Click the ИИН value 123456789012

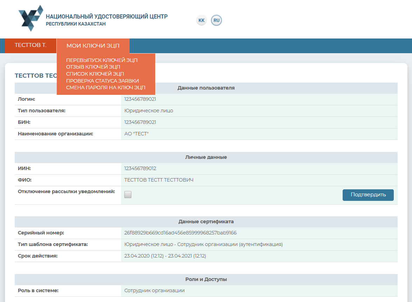140,169
